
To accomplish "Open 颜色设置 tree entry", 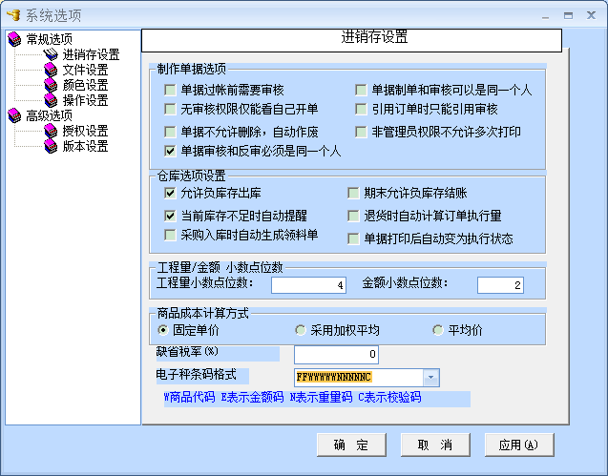I will [85, 85].
